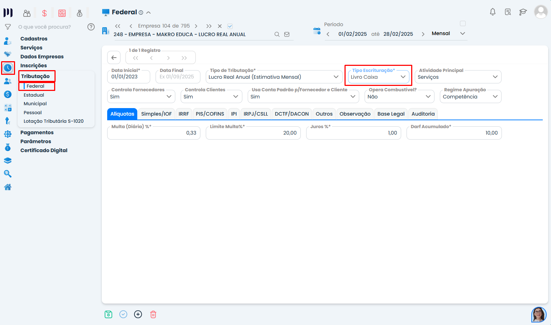Screen dimensions: 551x325
Task: Click the Data Final input field
Action: 177,77
